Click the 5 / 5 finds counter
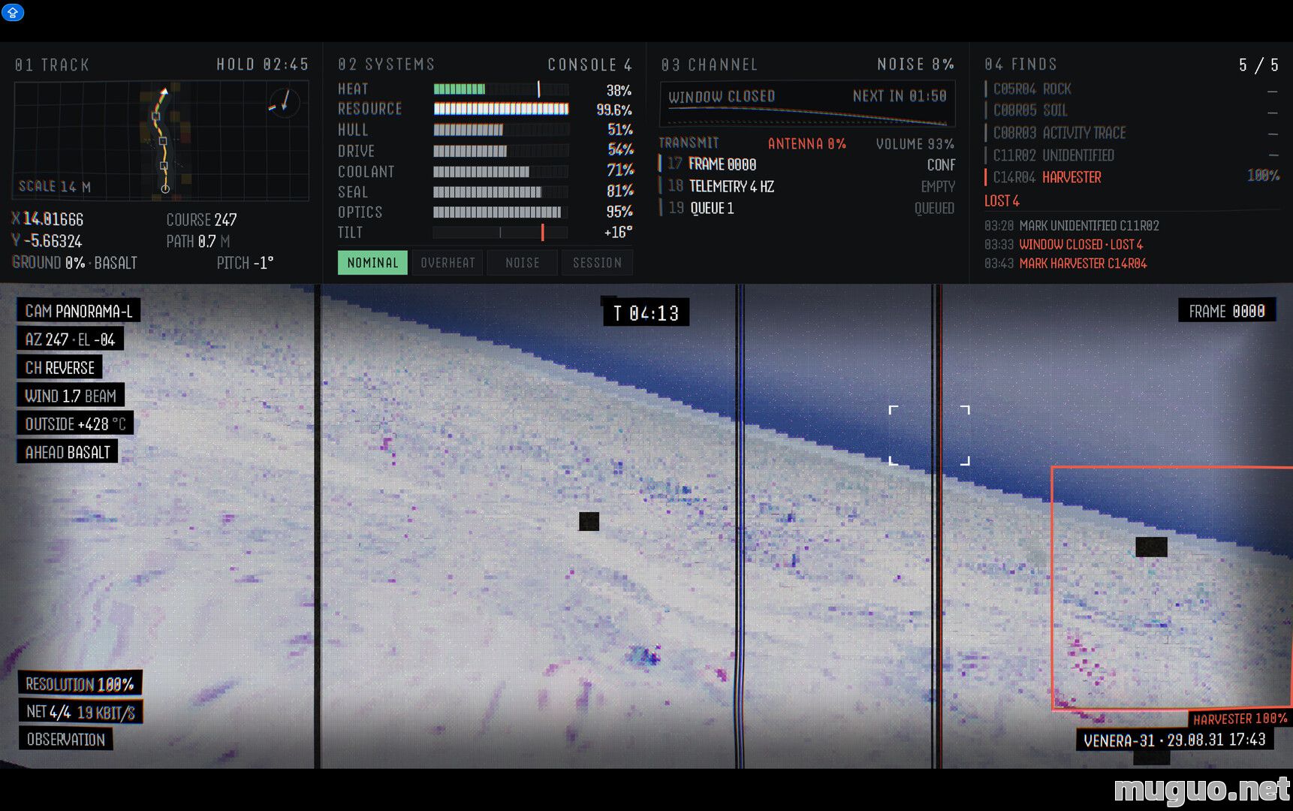Viewport: 1293px width, 811px height. [1258, 65]
